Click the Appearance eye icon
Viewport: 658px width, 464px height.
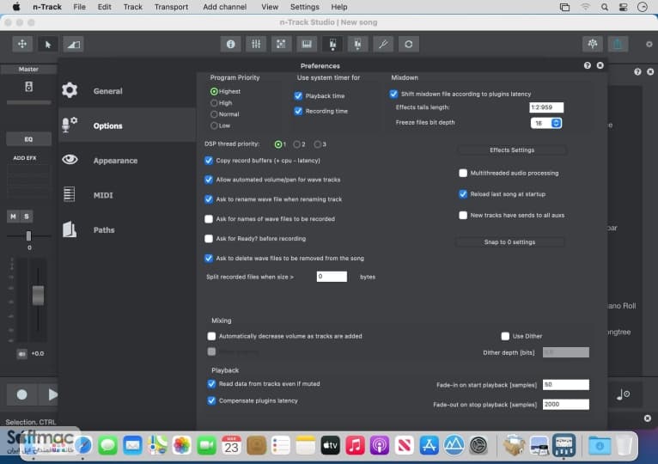pos(70,160)
